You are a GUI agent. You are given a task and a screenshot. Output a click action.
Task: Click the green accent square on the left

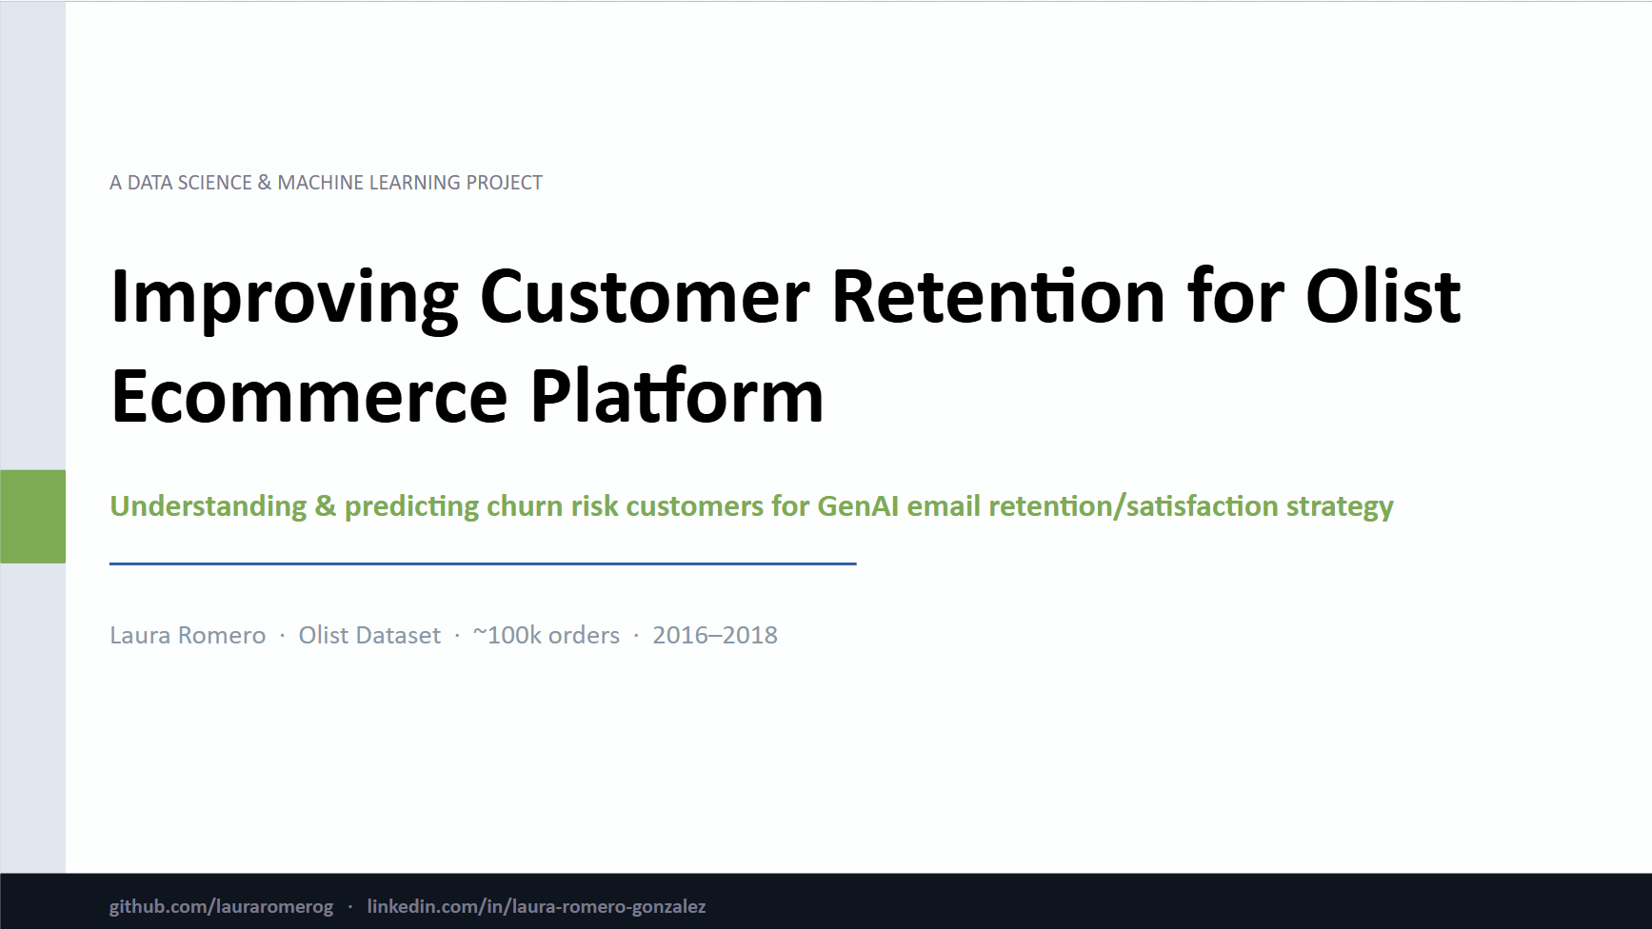click(30, 515)
